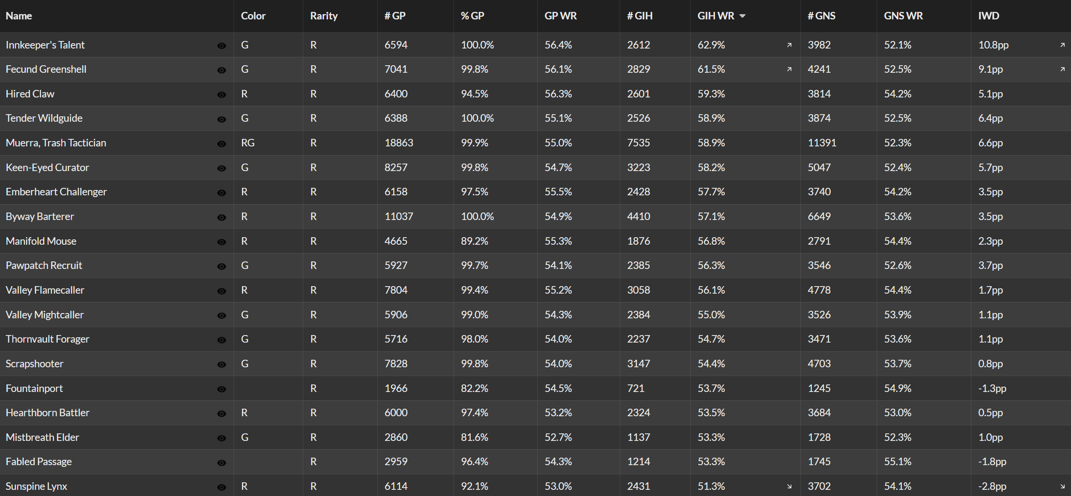Select the Emberheart Challenger table row

click(x=535, y=192)
